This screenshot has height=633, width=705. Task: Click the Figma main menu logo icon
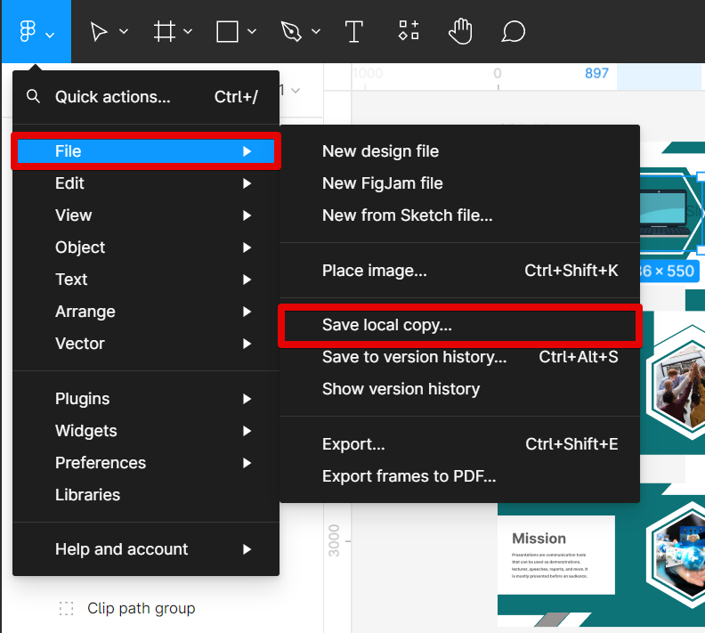pos(28,33)
